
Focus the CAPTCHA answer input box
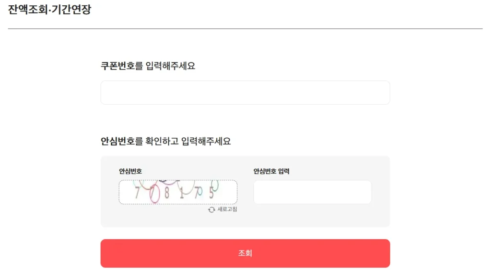point(312,191)
